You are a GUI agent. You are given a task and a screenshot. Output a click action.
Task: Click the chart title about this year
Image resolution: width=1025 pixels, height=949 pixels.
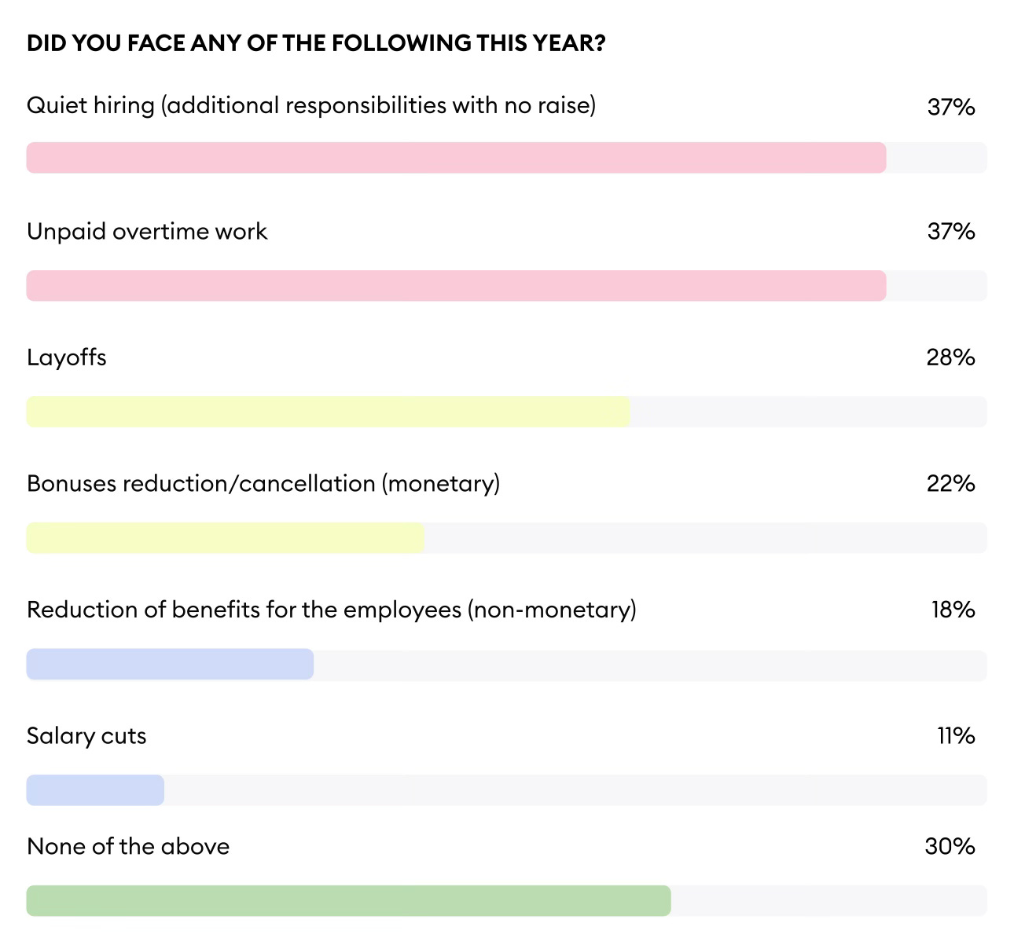(x=316, y=43)
